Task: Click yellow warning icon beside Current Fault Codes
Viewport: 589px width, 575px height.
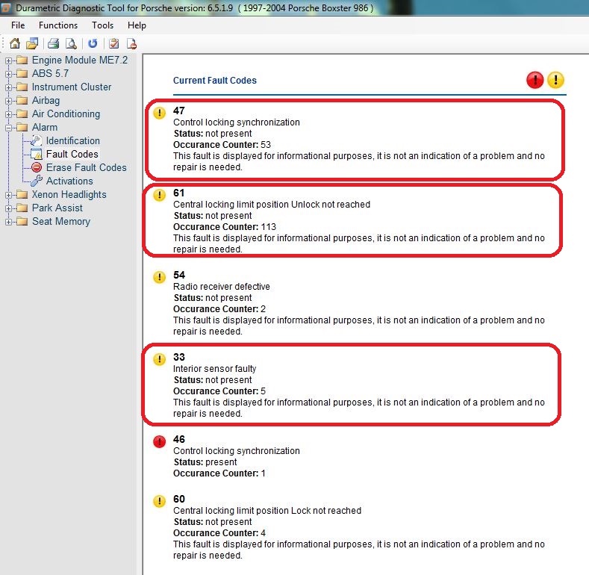Action: point(555,80)
